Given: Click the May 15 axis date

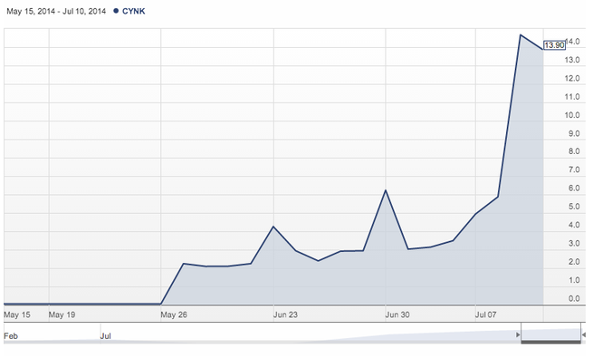Looking at the screenshot, I should tap(17, 314).
